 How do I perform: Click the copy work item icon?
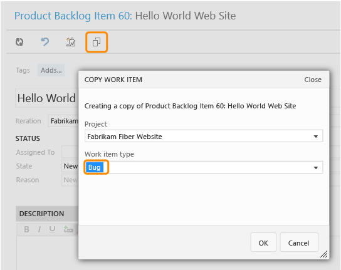pos(97,42)
